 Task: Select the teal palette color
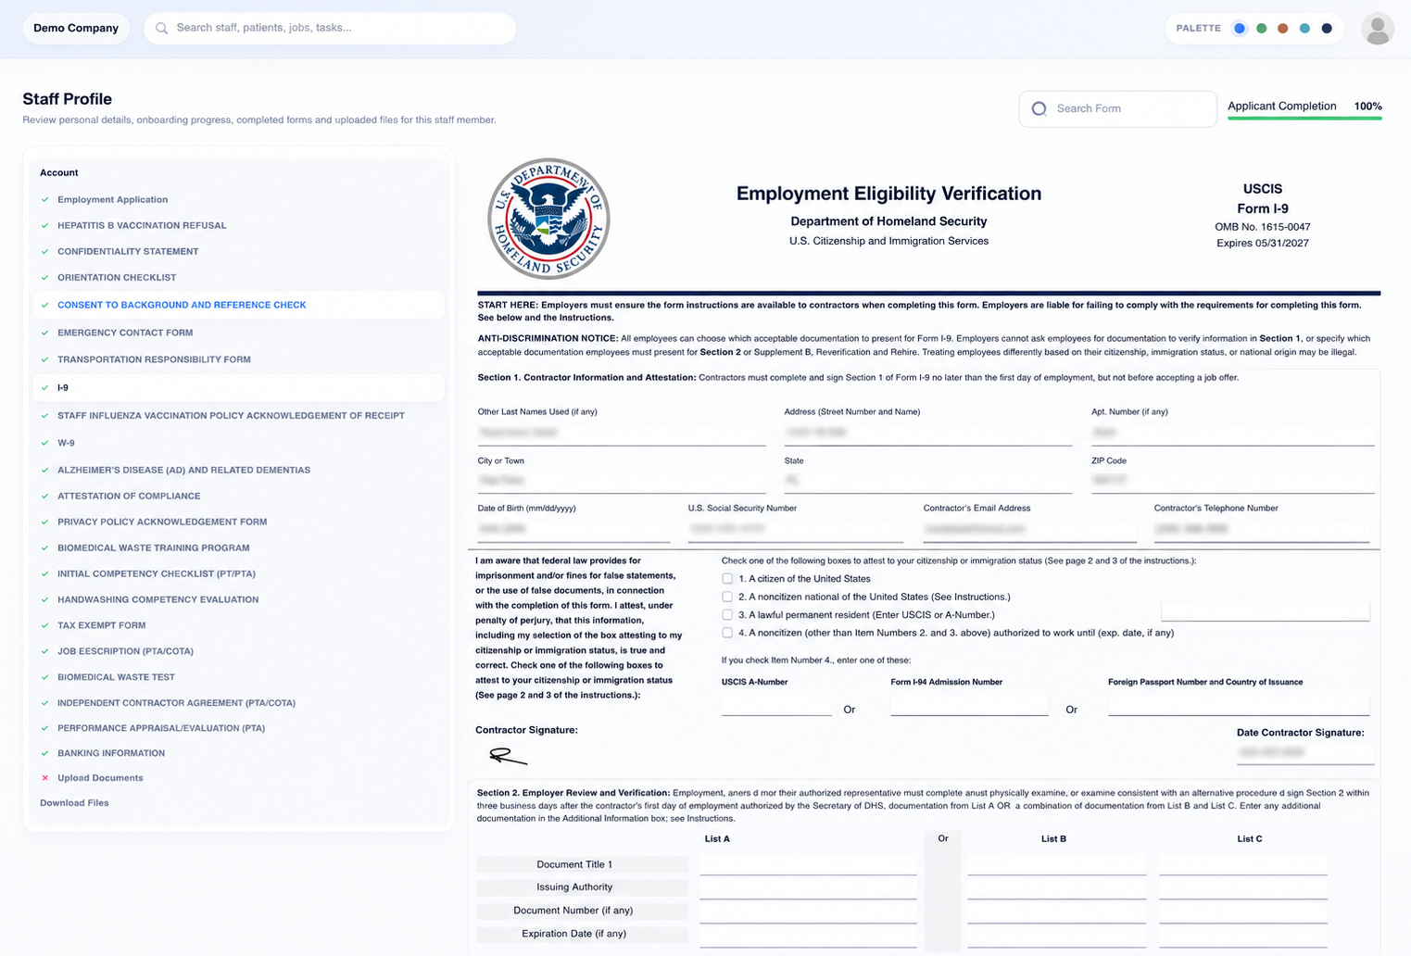click(1304, 28)
